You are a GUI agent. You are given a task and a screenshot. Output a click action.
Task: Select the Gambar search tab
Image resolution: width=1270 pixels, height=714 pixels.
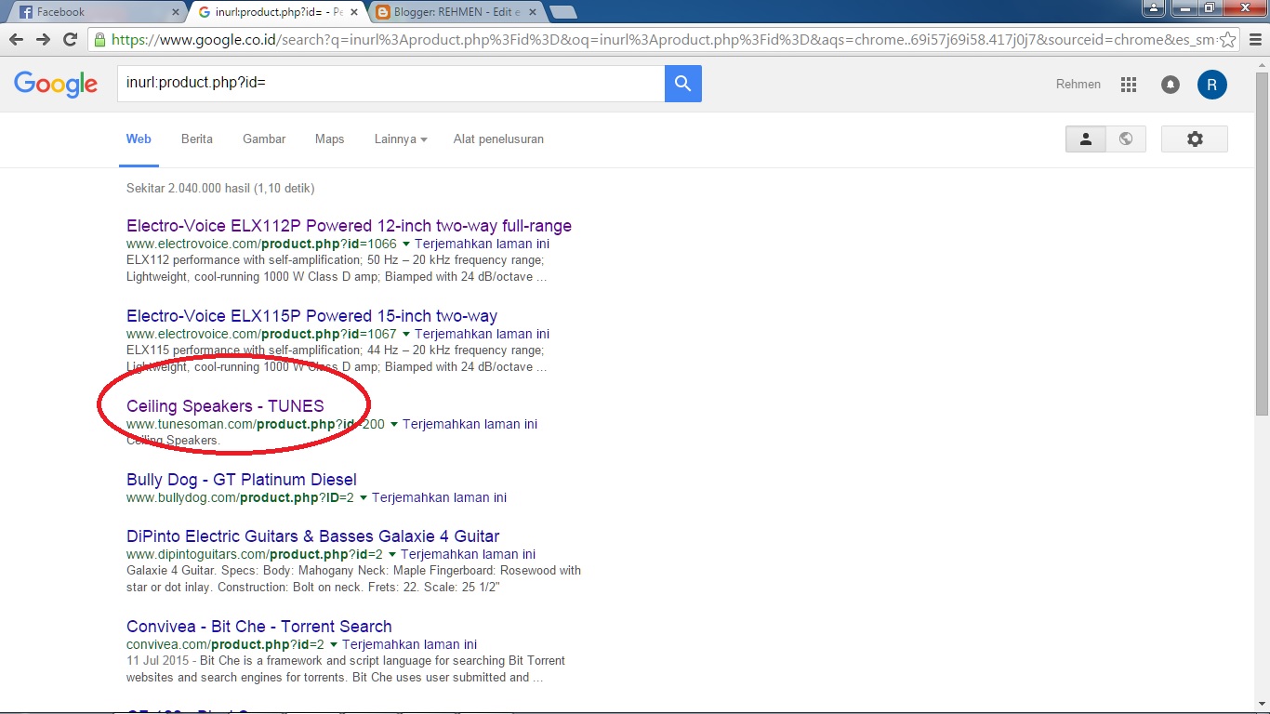click(x=264, y=139)
